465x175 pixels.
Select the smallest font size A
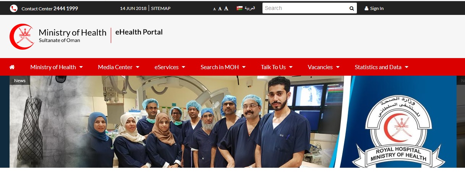point(214,9)
